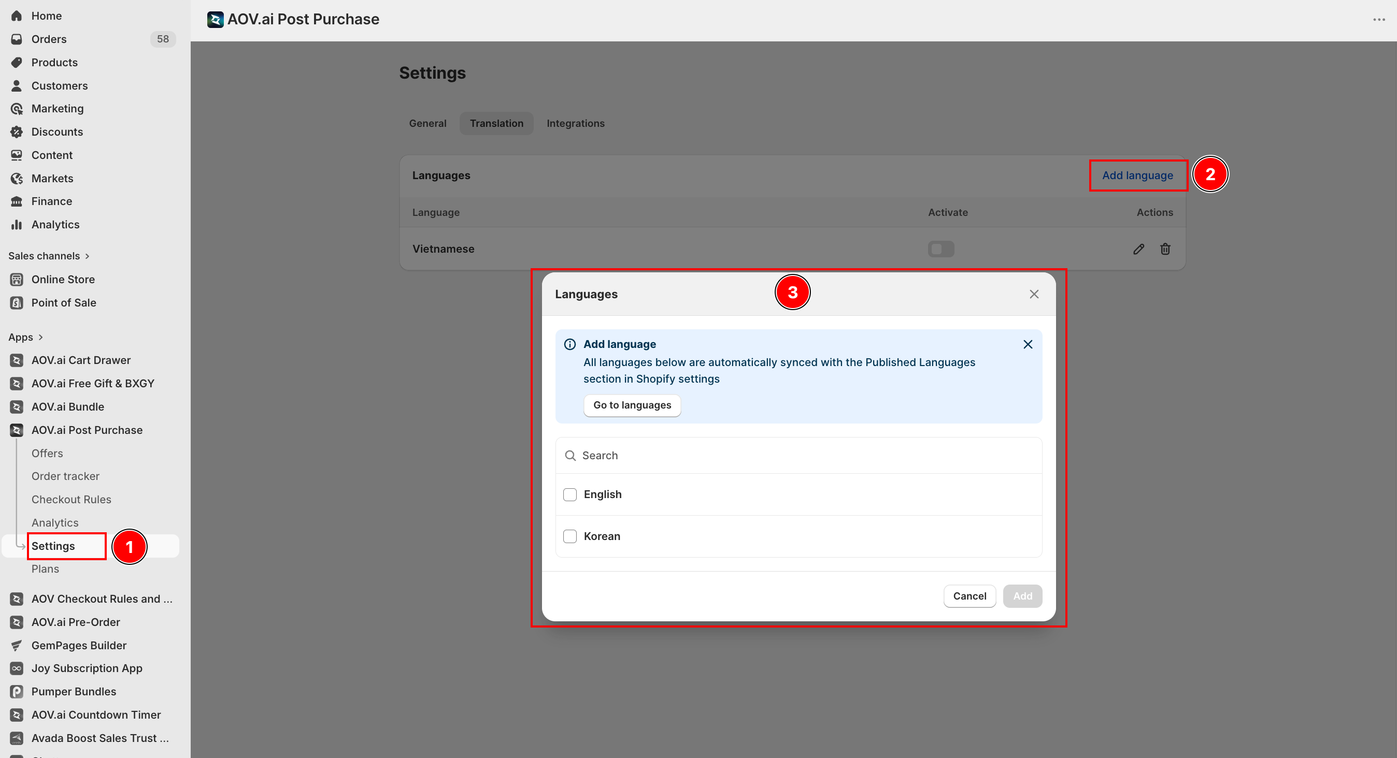The image size is (1397, 758).
Task: Toggle the Vietnamese activate switch
Action: pos(941,249)
